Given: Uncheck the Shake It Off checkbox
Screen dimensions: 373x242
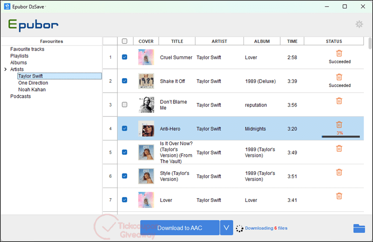Looking at the screenshot, I should click(124, 81).
